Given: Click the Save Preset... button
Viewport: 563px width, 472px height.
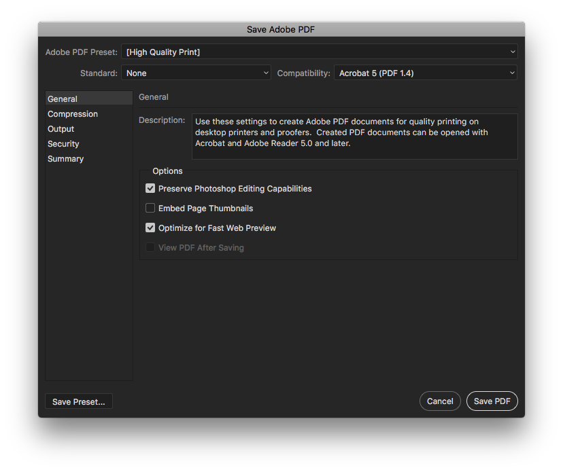Looking at the screenshot, I should click(x=79, y=401).
